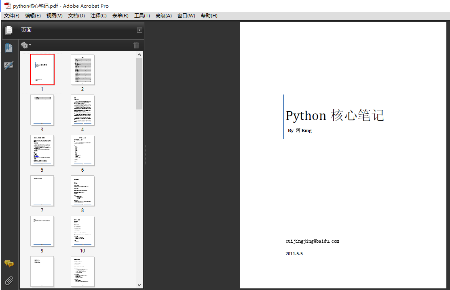The height and width of the screenshot is (290, 450).
Task: Open the 窗口(W) menu
Action: pos(186,16)
